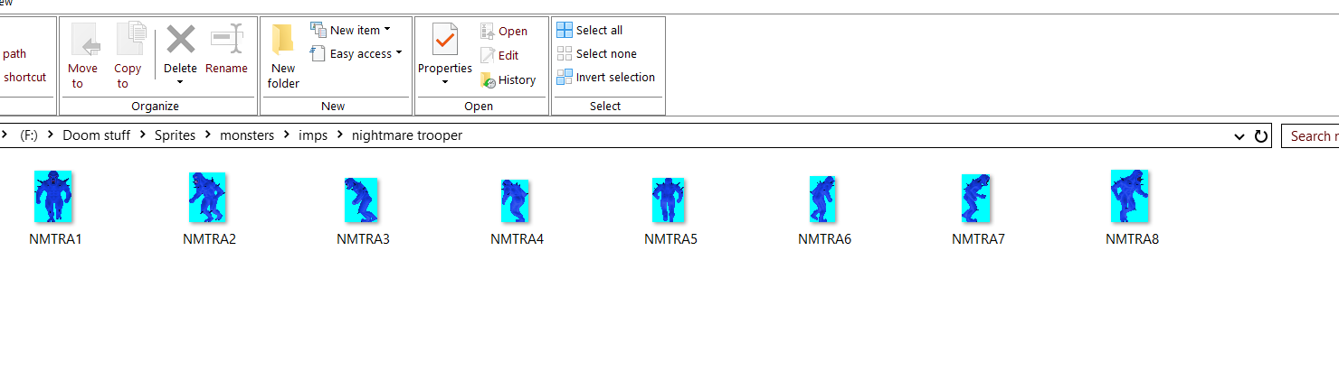
Task: Select the NMTRA5 sprite thumbnail
Action: tap(669, 200)
